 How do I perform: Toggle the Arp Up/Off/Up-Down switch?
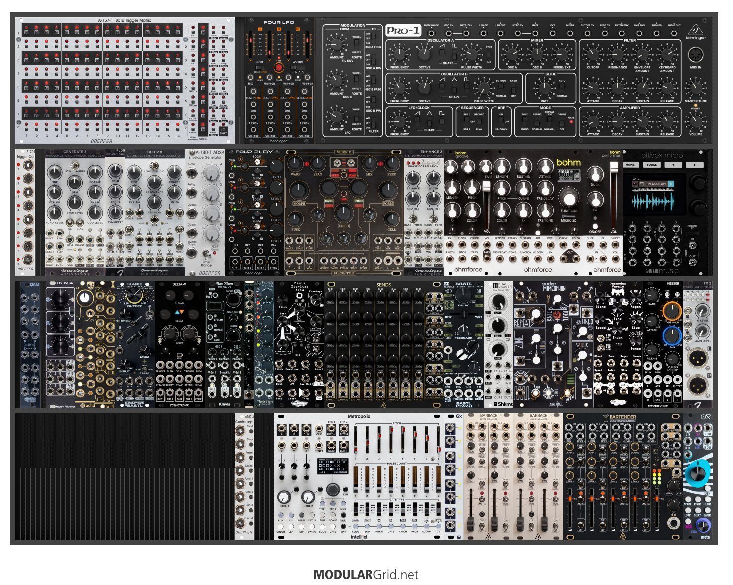[501, 121]
